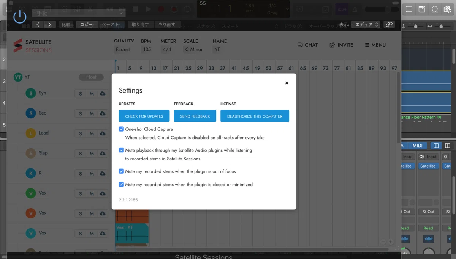Toggle the plugin power bypass button
Image resolution: width=456 pixels, height=259 pixels.
[20, 16]
